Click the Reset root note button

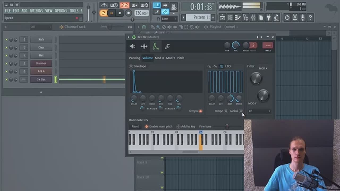135,126
